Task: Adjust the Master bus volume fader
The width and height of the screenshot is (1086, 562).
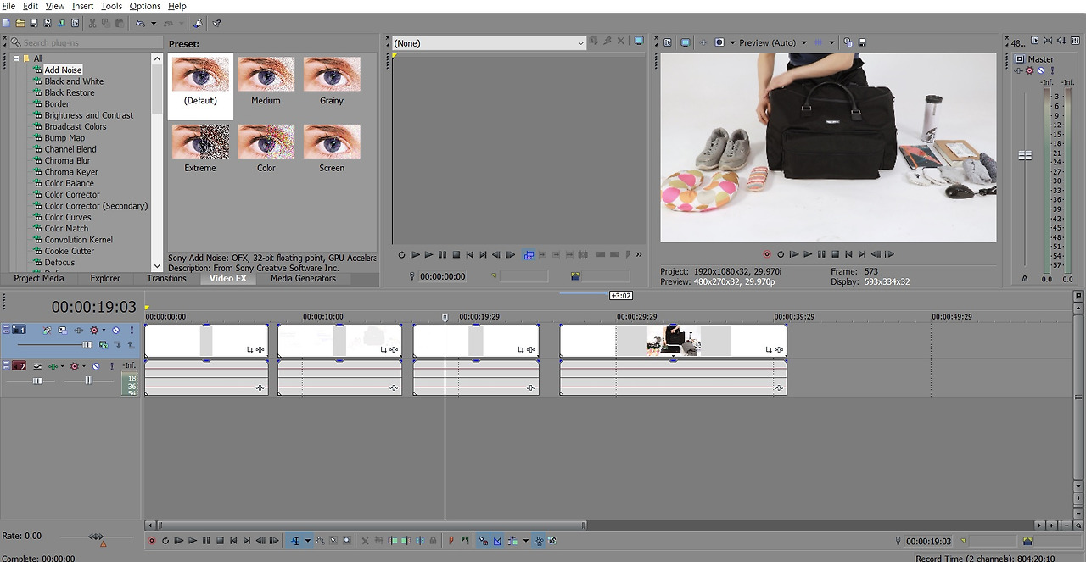Action: coord(1025,155)
